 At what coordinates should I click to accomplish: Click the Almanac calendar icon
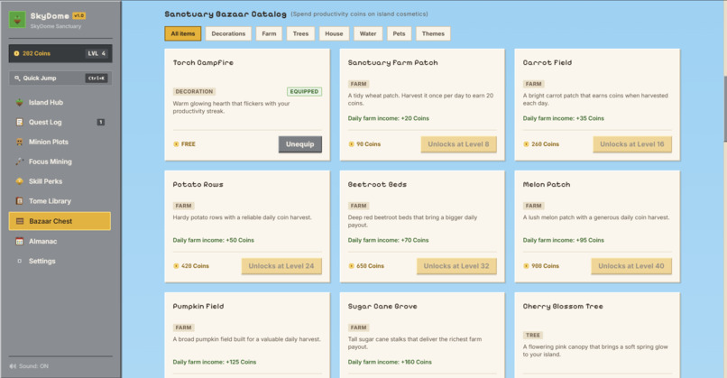(20, 241)
